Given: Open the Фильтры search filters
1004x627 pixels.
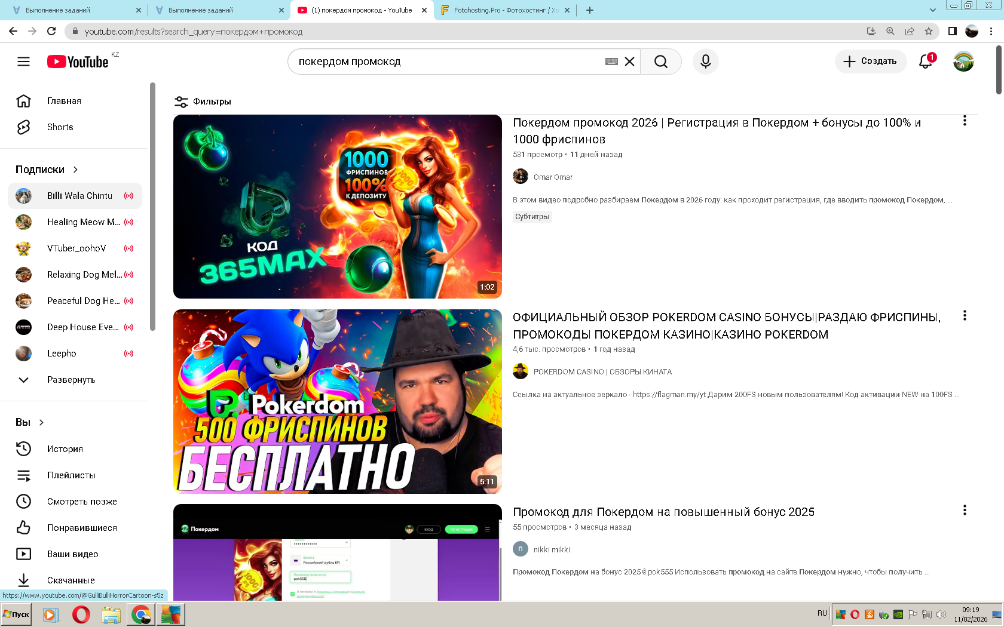Looking at the screenshot, I should [x=203, y=102].
